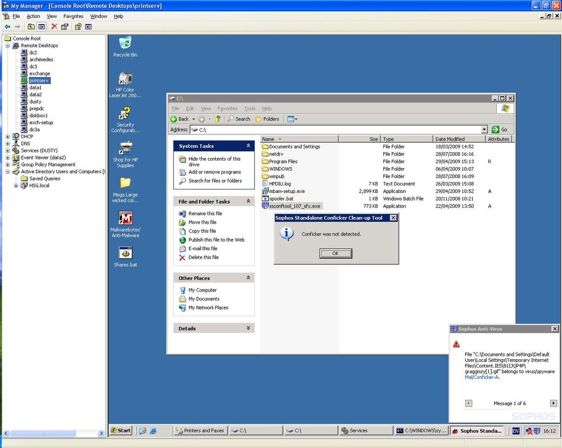Select Saved Queries in tree
The height and width of the screenshot is (448, 562).
coord(44,179)
